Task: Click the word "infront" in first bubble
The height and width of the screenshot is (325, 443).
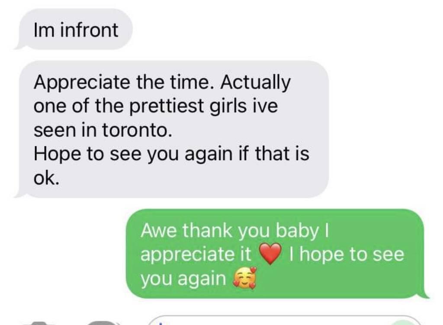Action: point(89,30)
